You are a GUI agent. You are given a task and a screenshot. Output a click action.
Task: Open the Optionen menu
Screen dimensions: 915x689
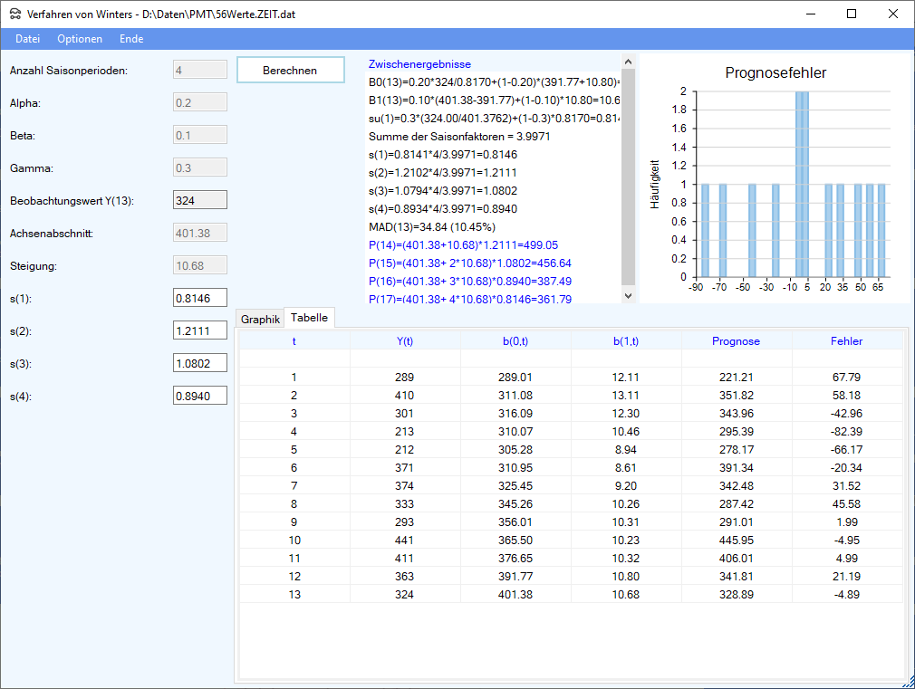(x=80, y=39)
